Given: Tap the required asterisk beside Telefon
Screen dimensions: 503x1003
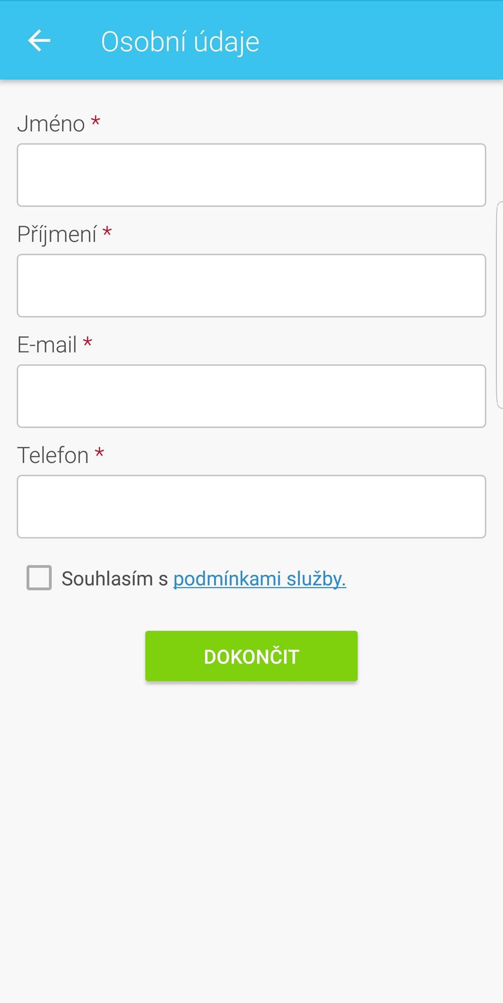Looking at the screenshot, I should coord(99,453).
